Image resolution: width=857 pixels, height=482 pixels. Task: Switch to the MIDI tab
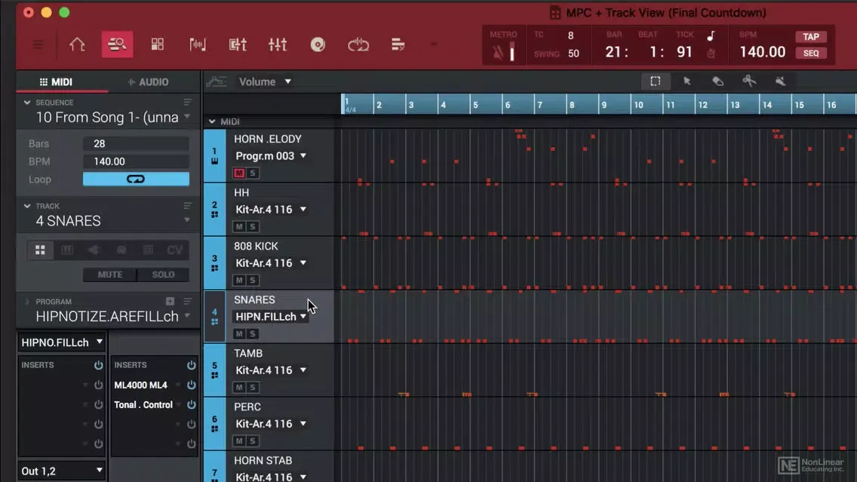(x=56, y=82)
